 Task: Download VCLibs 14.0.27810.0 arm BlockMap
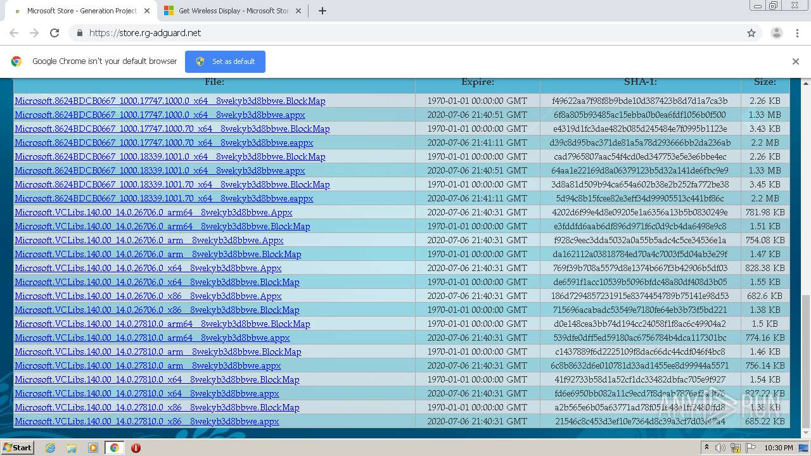[x=158, y=351]
